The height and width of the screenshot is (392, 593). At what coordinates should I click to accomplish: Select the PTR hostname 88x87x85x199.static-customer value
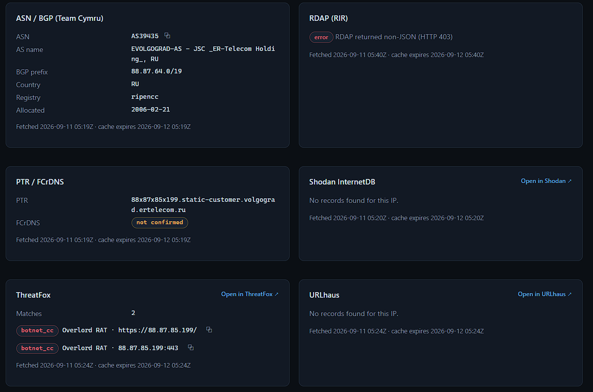coord(203,204)
